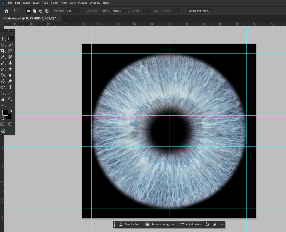
Task: Select the Type tool
Action: (10, 86)
